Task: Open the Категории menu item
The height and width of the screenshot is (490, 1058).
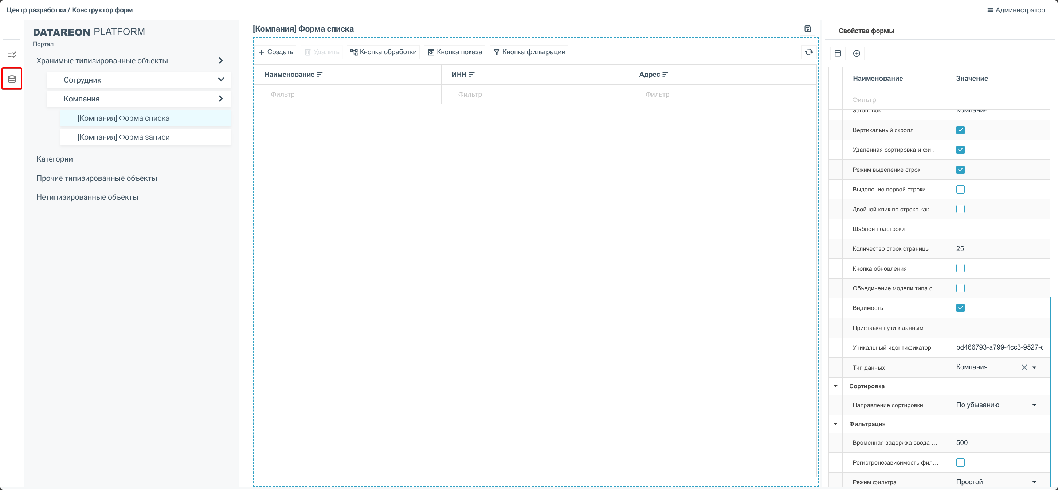Action: (x=55, y=159)
